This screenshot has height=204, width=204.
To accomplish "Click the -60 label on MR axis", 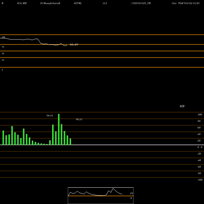I will coord(199,167).
